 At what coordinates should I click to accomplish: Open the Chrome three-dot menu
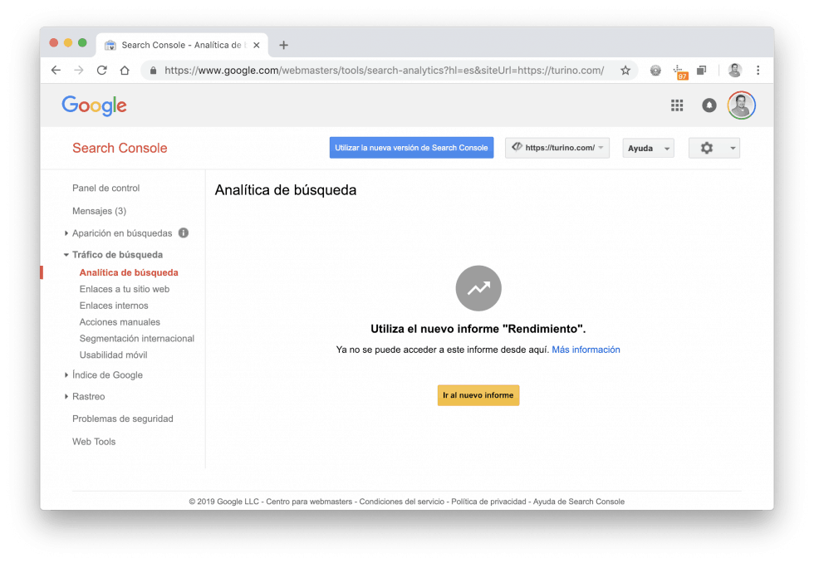(x=758, y=70)
